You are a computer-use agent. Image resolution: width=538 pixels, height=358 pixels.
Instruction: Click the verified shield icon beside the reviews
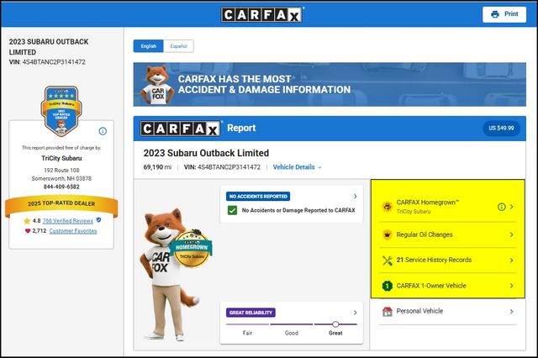click(99, 220)
